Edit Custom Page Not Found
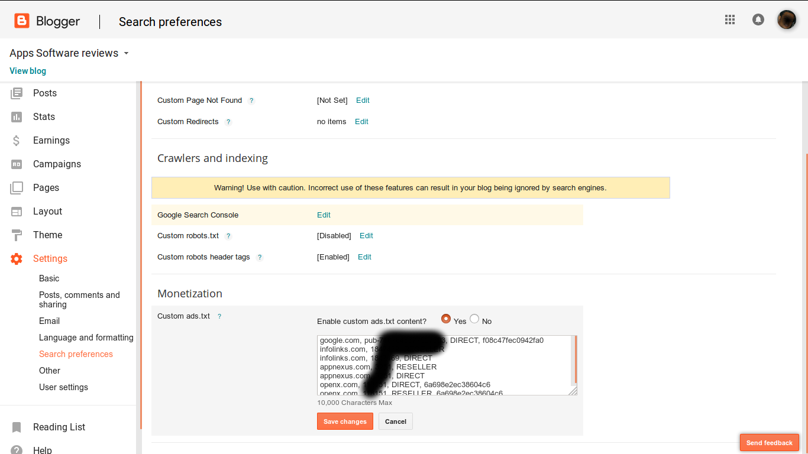The width and height of the screenshot is (808, 454). pos(363,100)
